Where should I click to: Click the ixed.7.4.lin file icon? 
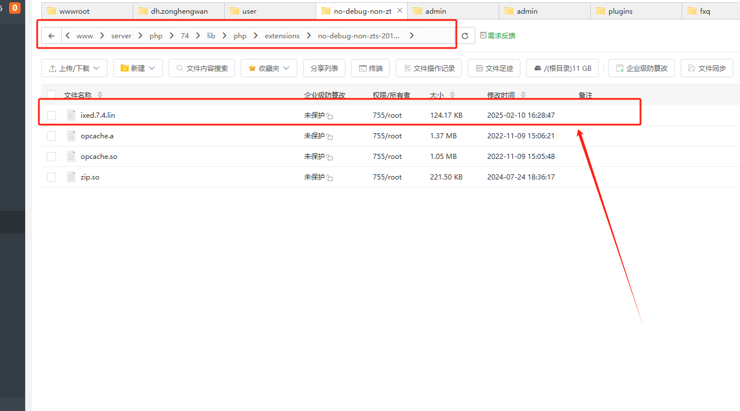(x=71, y=115)
